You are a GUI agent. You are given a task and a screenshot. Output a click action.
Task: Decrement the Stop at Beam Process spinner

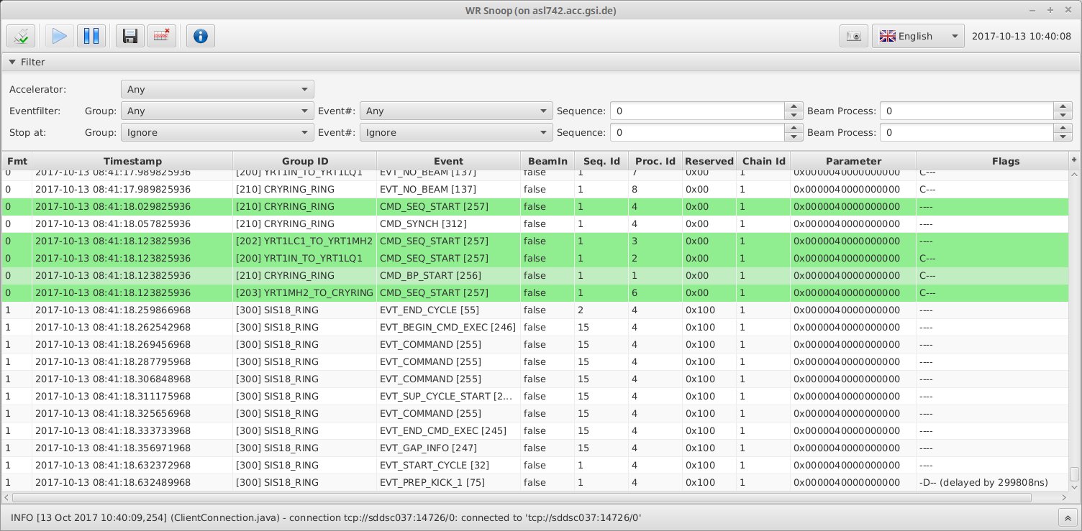[1063, 138]
